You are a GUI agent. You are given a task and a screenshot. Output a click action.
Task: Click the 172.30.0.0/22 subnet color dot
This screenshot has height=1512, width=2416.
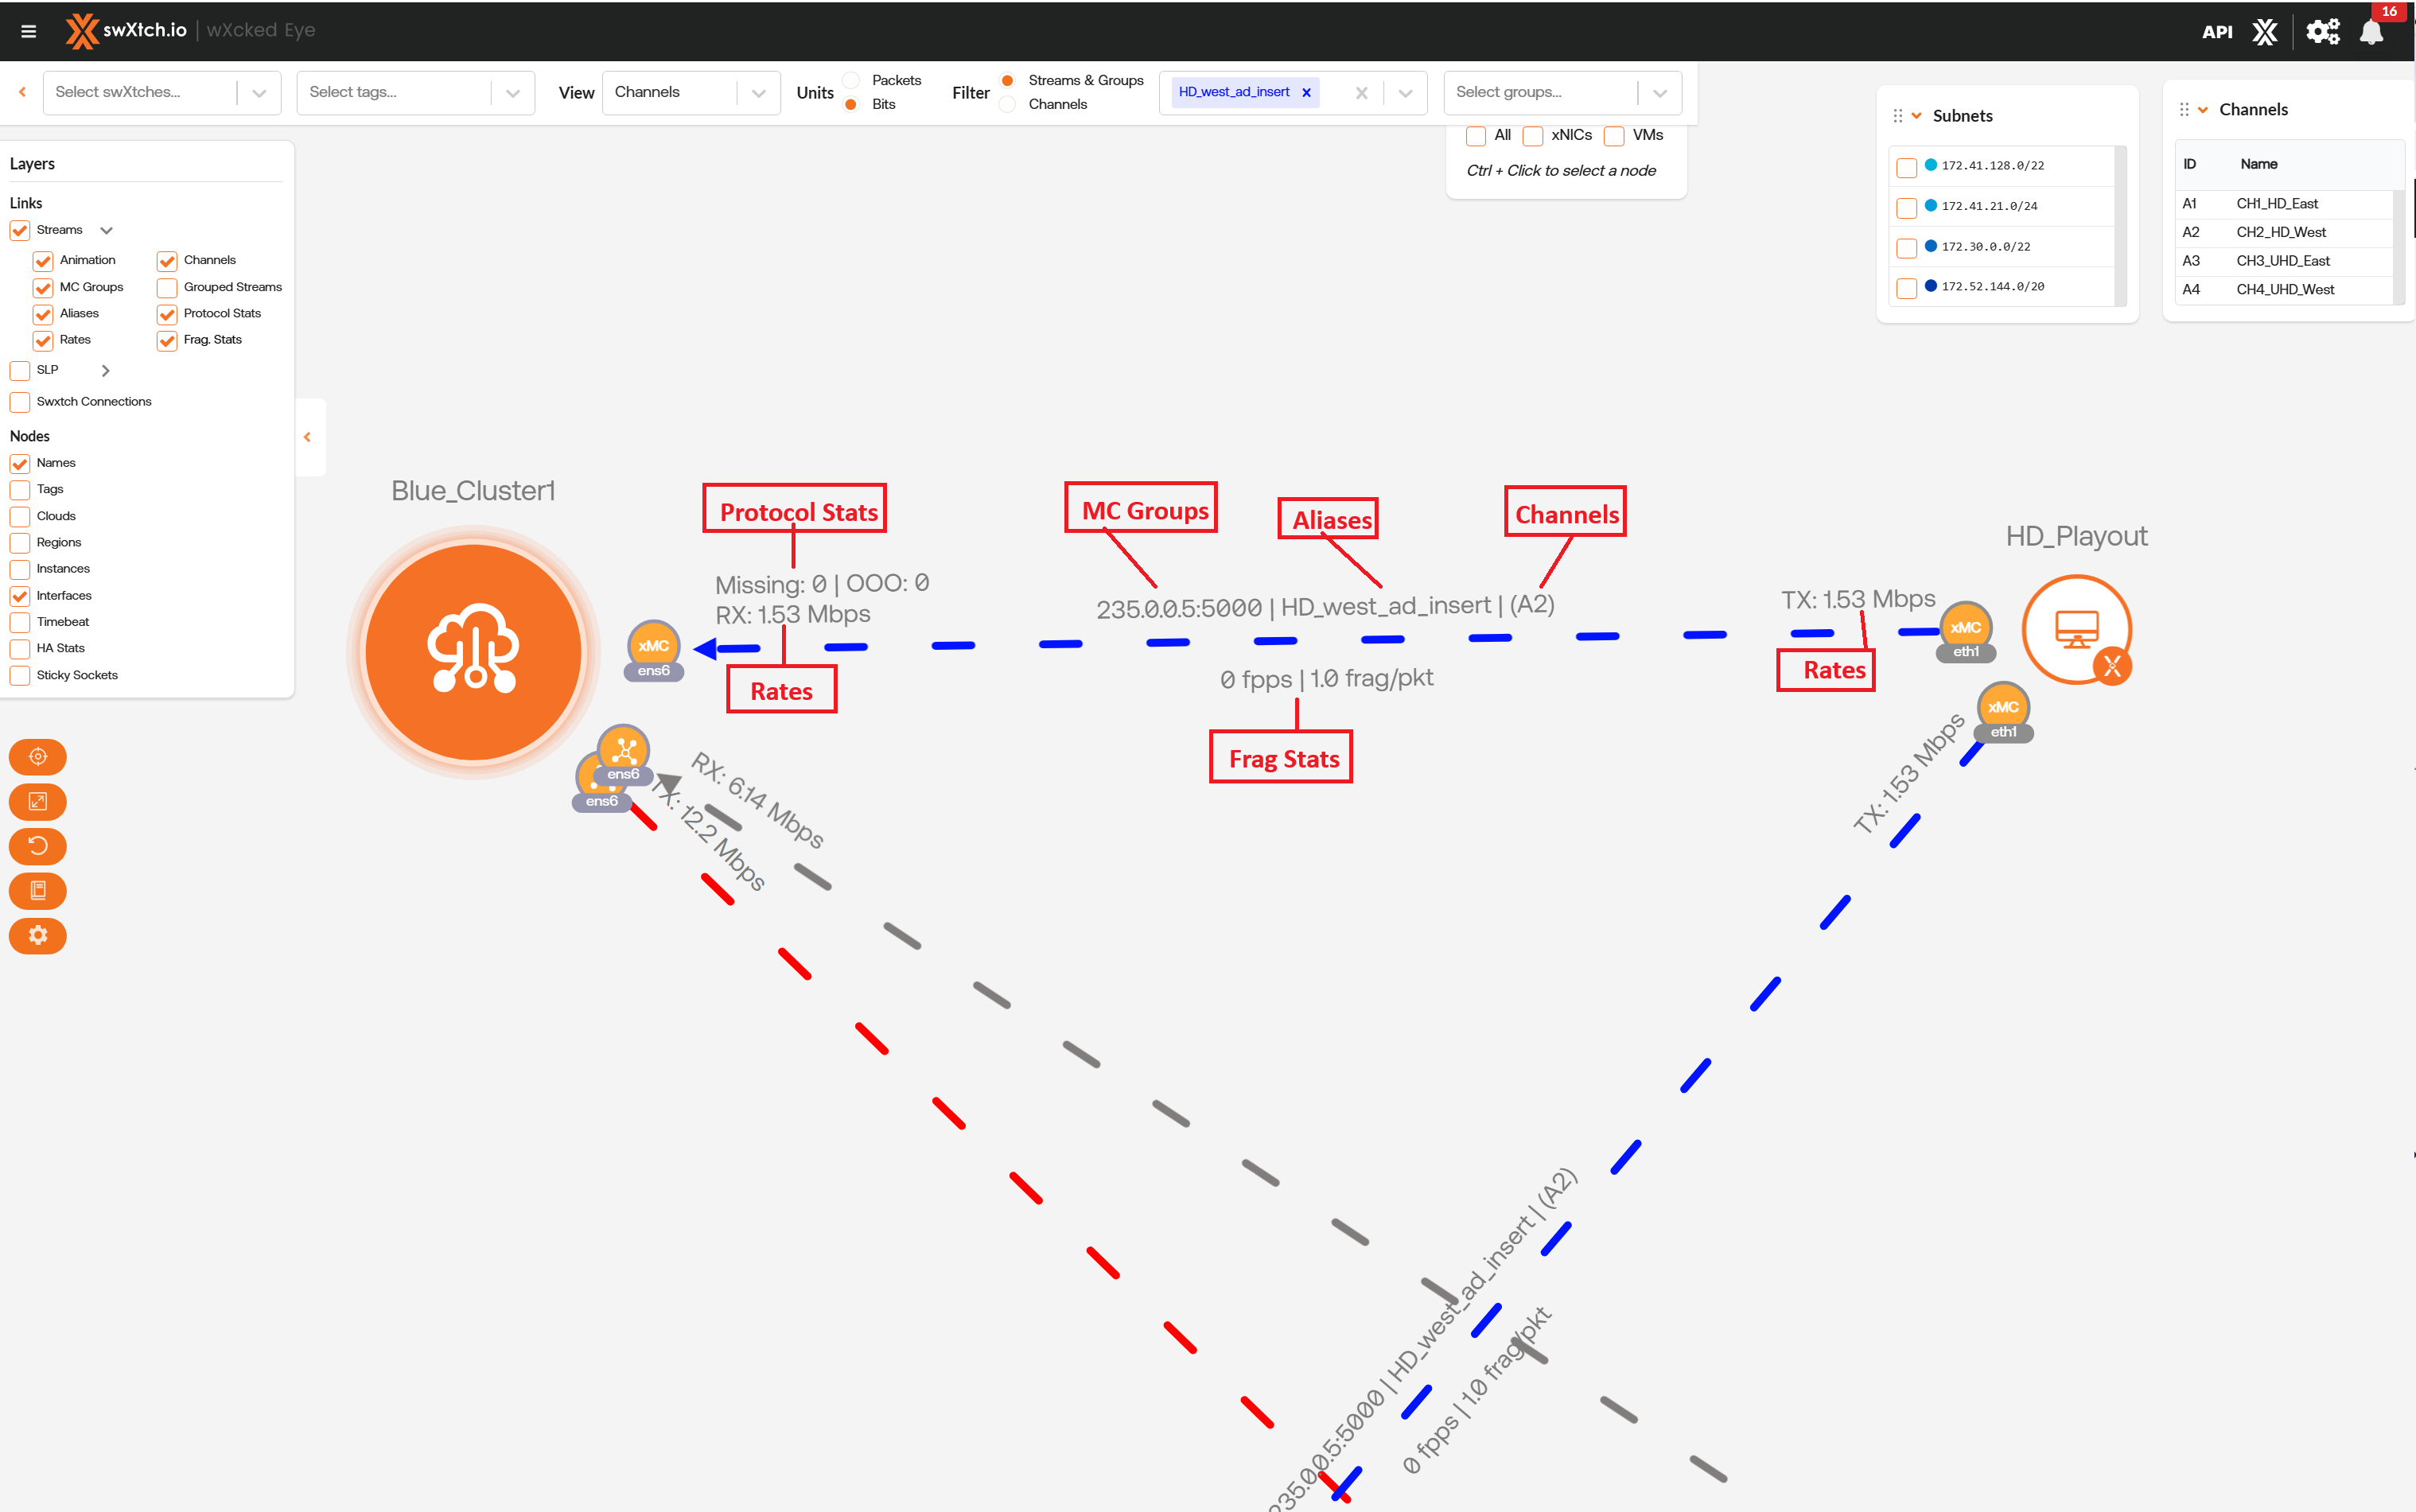point(1931,246)
